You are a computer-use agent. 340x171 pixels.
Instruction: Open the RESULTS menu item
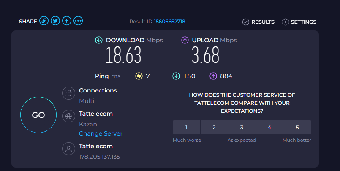263,22
